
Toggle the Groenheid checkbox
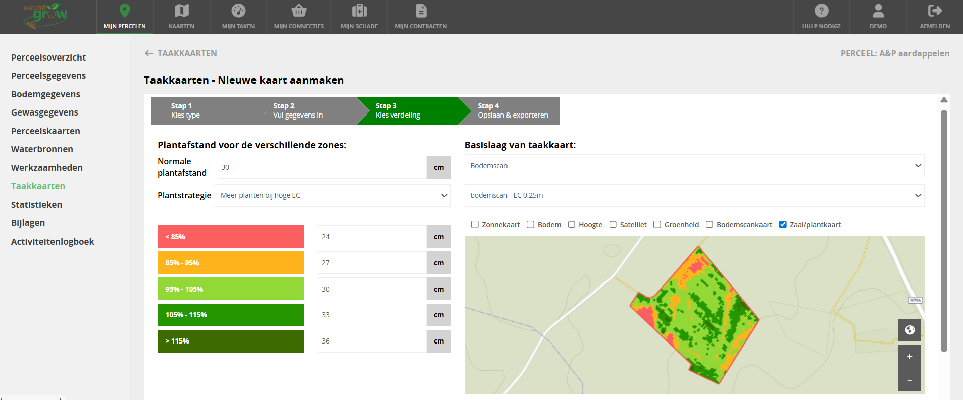click(x=657, y=225)
